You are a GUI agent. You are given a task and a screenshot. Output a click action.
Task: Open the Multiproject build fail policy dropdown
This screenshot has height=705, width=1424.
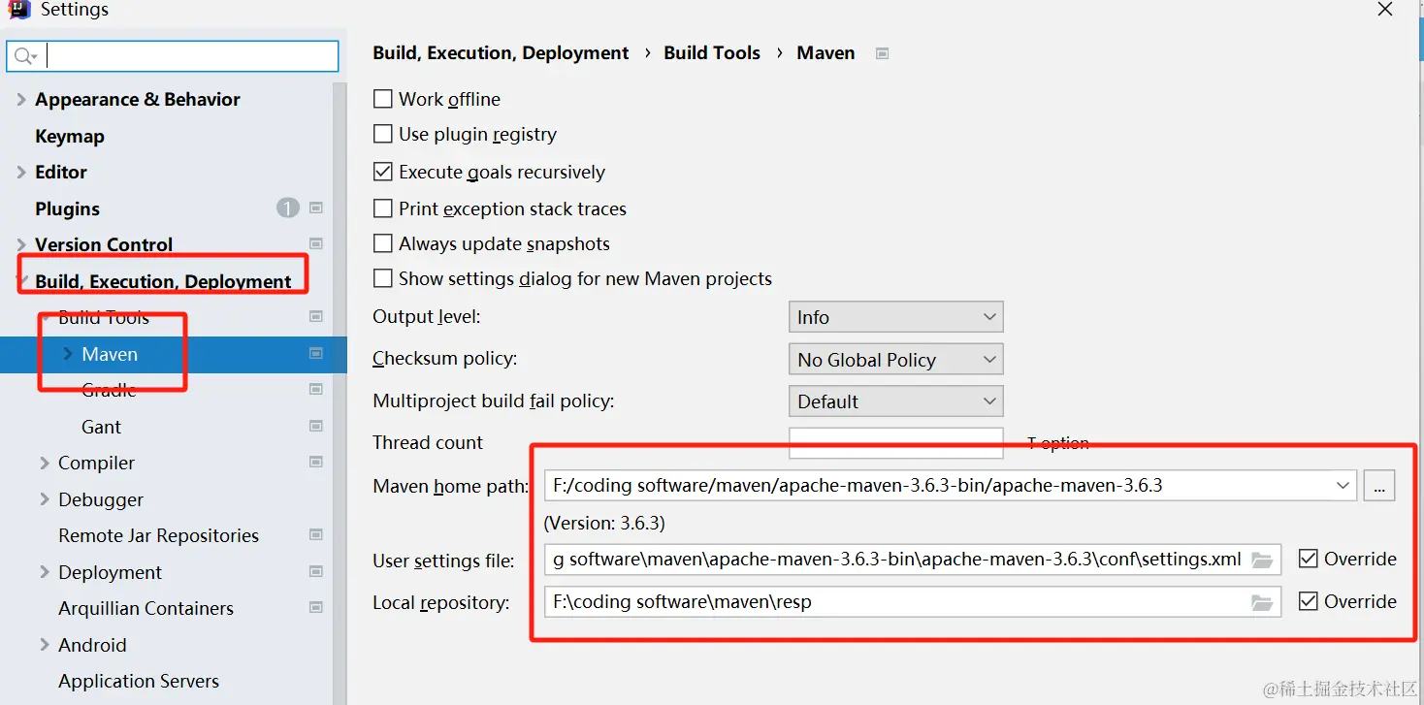pos(895,401)
